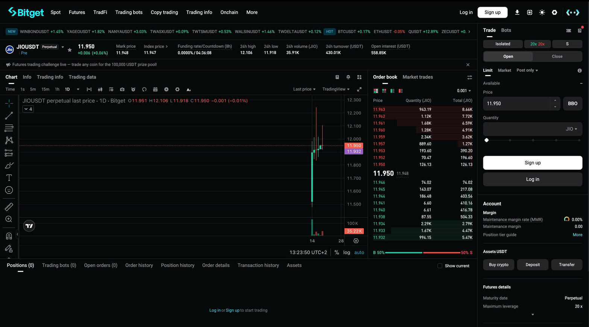Open the chart time axis settings gear
589x327 pixels.
coord(356,241)
